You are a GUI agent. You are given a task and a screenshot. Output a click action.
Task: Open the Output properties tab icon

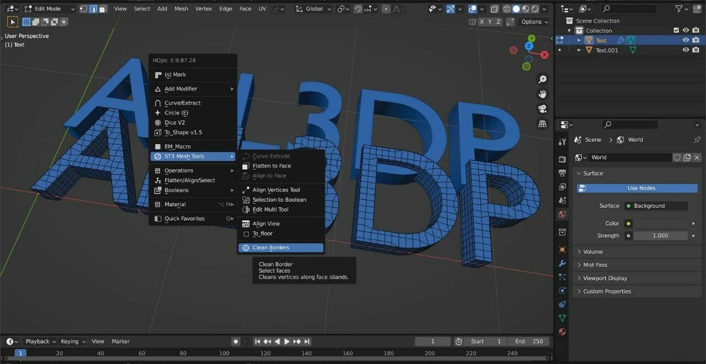tap(562, 173)
